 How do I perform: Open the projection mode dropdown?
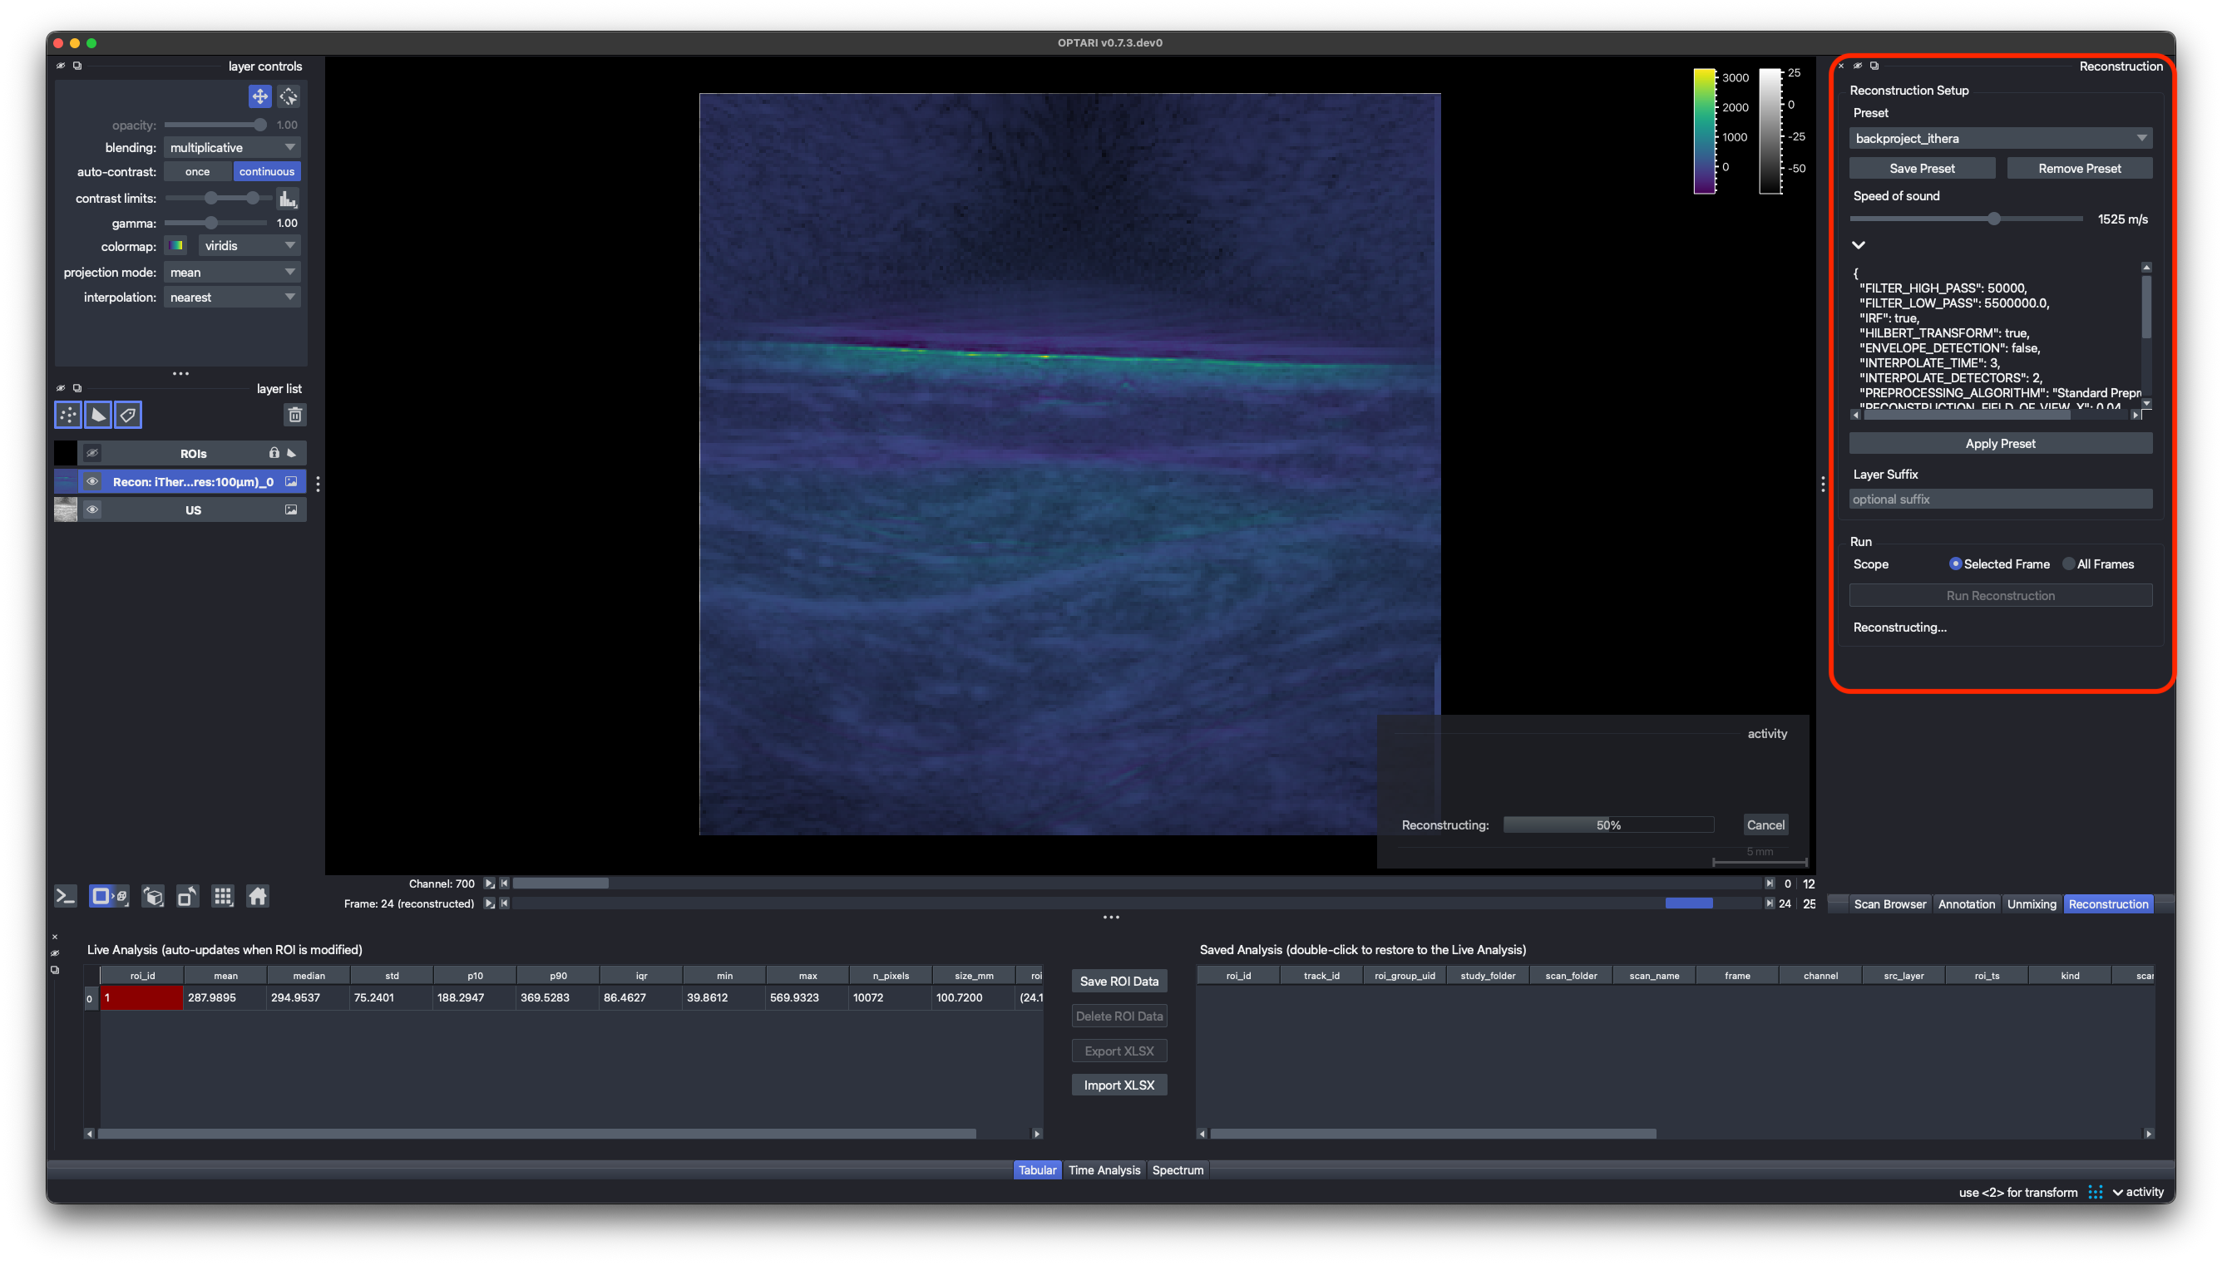232,272
